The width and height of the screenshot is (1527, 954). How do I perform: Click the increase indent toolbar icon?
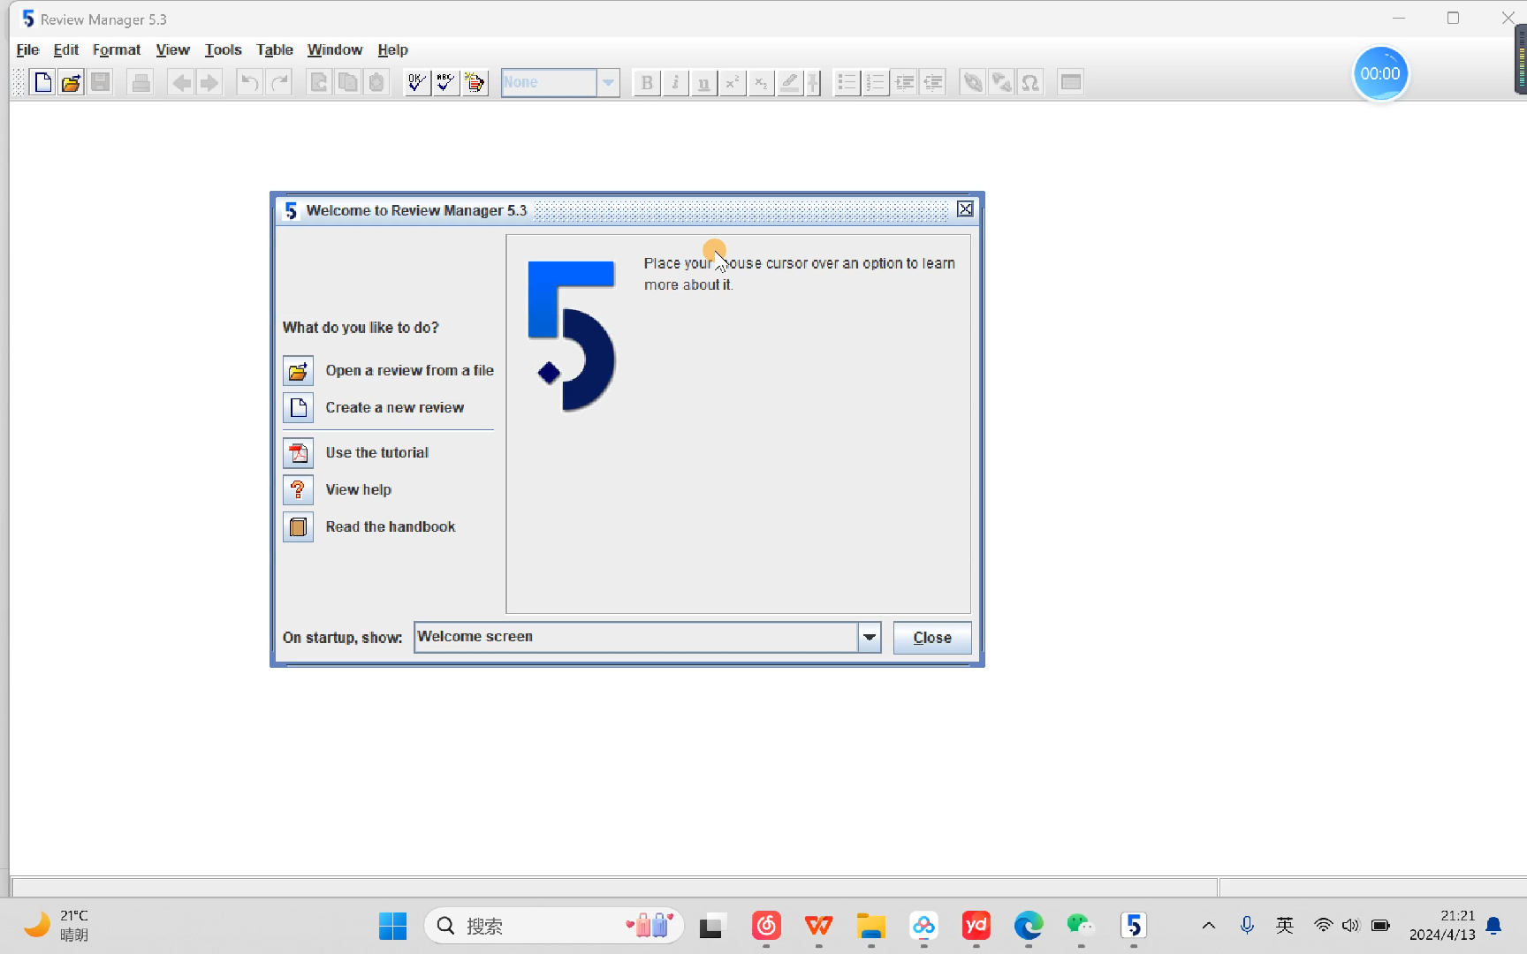pos(904,82)
